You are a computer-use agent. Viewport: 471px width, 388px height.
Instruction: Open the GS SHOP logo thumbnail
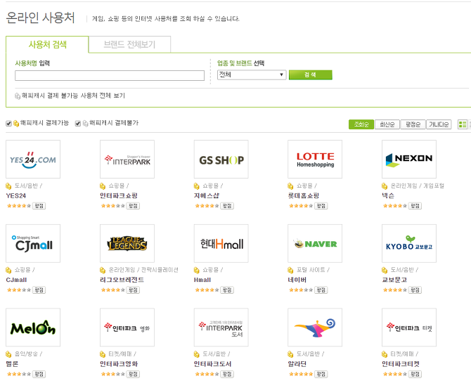(x=221, y=159)
